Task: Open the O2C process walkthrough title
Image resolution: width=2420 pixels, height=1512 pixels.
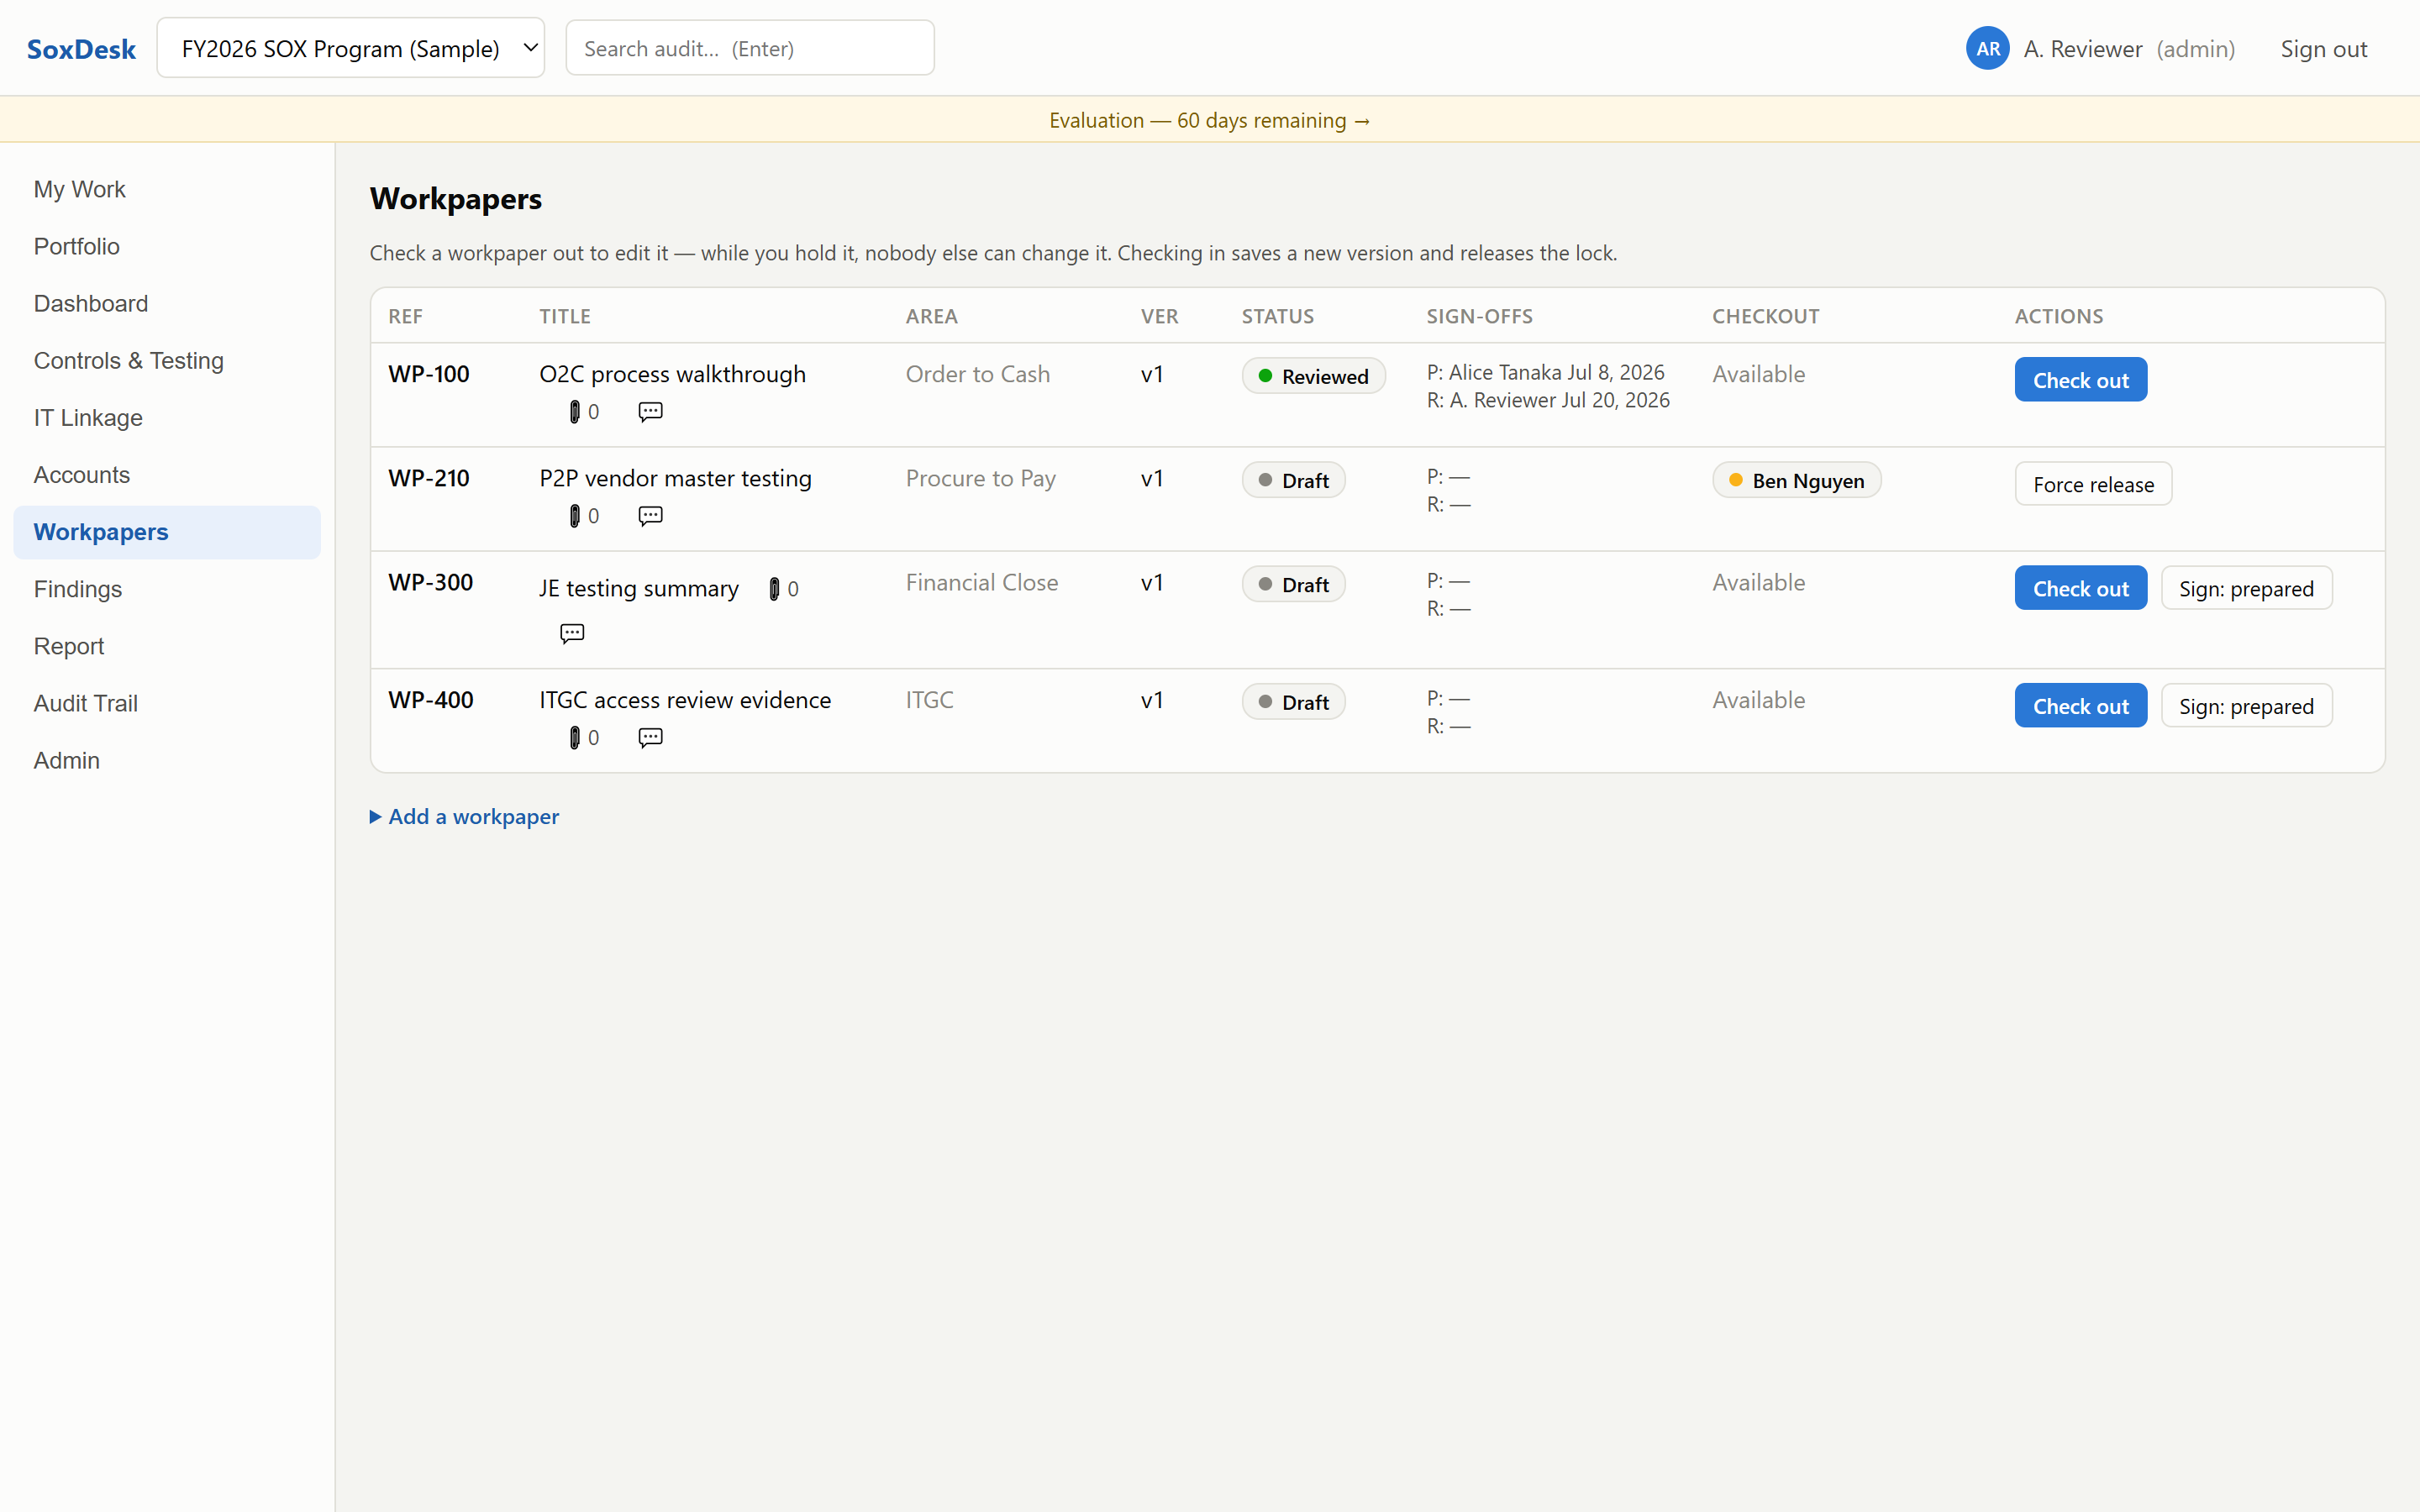Action: [x=672, y=374]
